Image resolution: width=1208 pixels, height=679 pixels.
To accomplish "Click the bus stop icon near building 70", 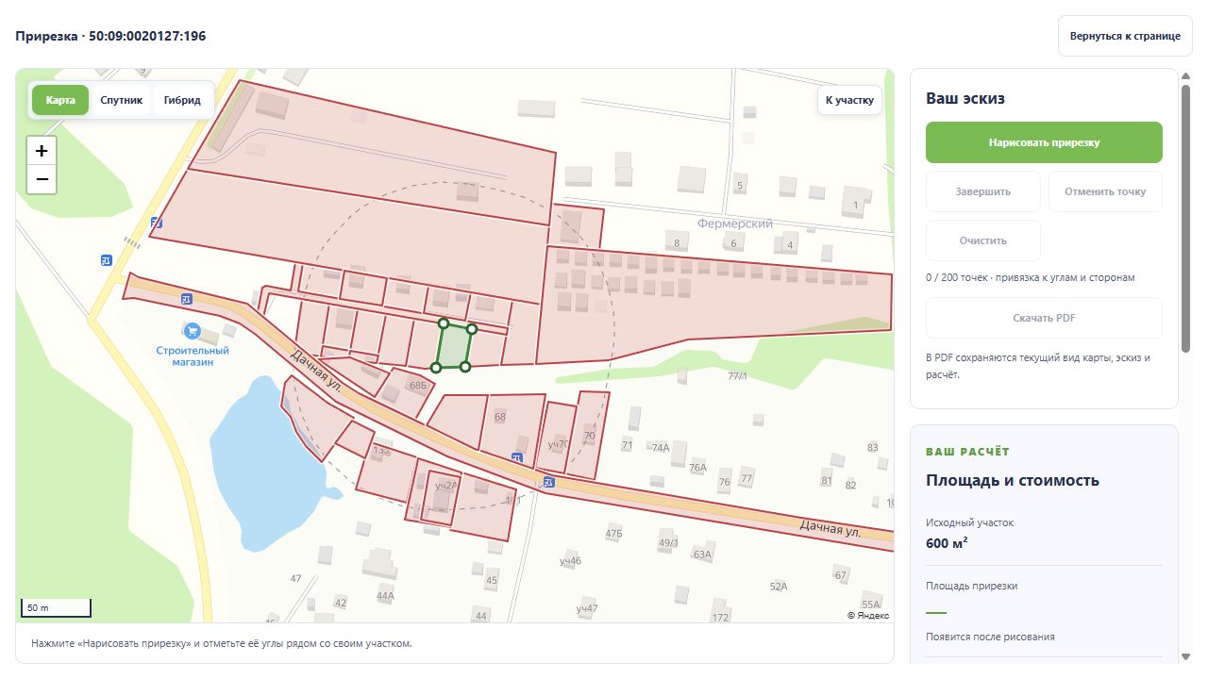I will [x=549, y=482].
